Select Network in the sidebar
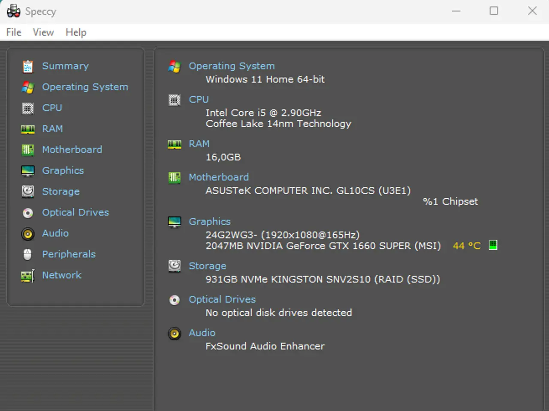Image resolution: width=549 pixels, height=411 pixels. [x=62, y=275]
